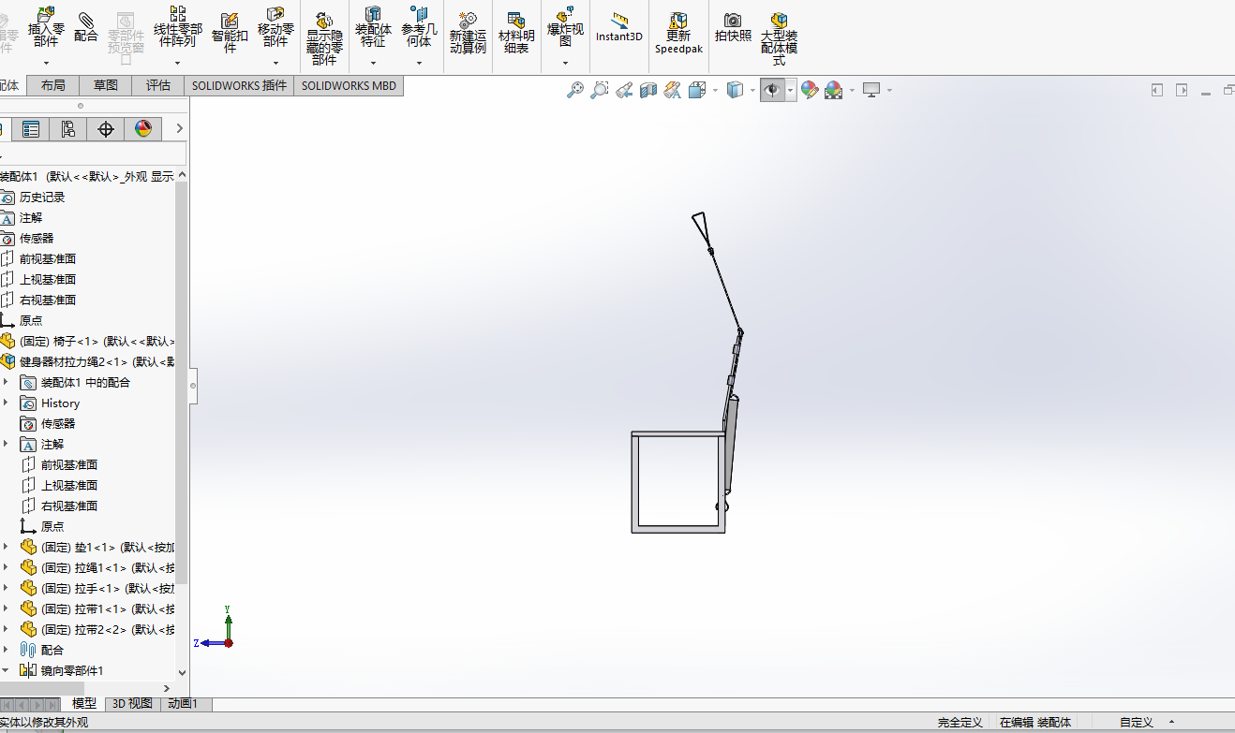
Task: Click the Previous View icon
Action: [x=624, y=90]
